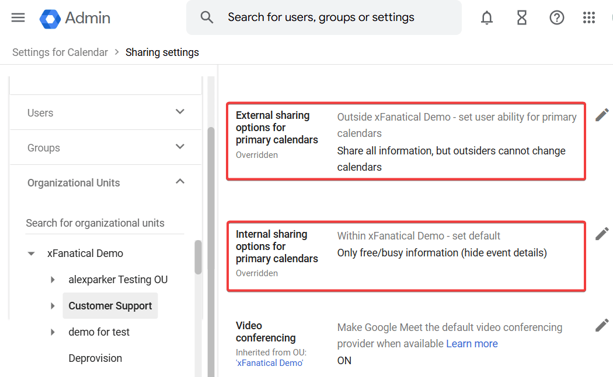613x377 pixels.
Task: Collapse the Organizational Units section chevron
Action: pos(180,181)
